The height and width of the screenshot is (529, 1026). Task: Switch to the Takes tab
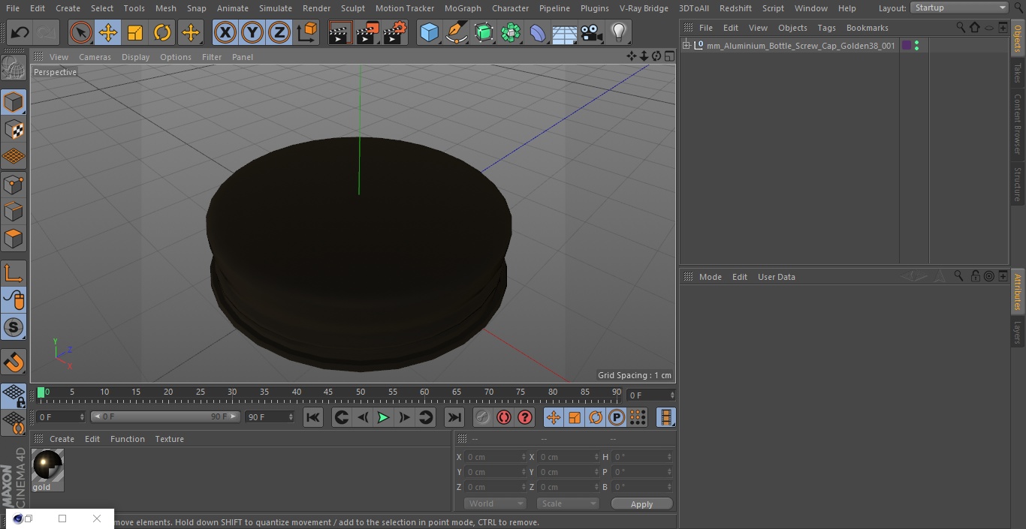1018,73
